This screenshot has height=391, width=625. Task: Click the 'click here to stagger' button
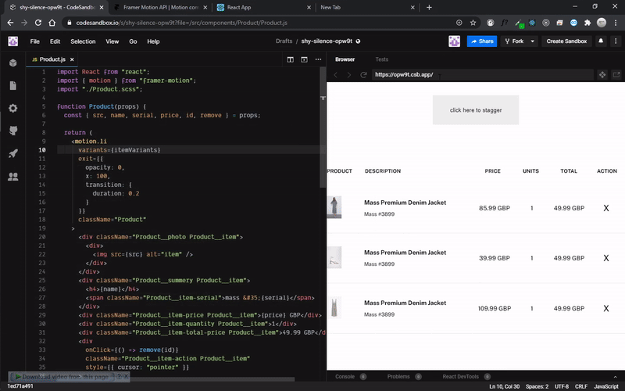(x=476, y=109)
